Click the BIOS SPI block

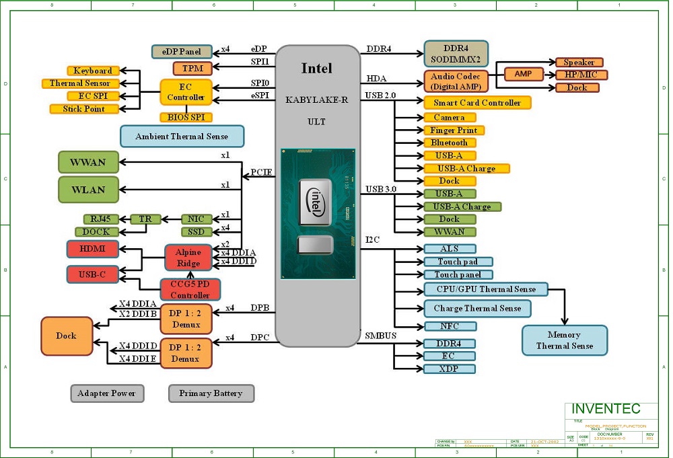pos(186,117)
